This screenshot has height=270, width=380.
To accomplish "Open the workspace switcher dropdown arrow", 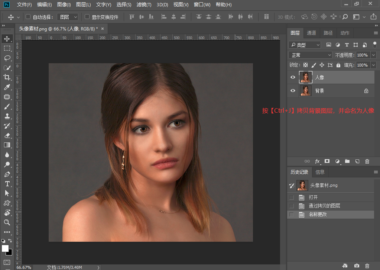I will pyautogui.click(x=364, y=17).
